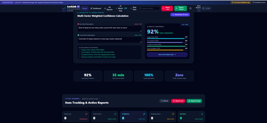Screen dimensions: 267x123
Task: Click the HACKATHON MVP badge
Action: [8, 3]
